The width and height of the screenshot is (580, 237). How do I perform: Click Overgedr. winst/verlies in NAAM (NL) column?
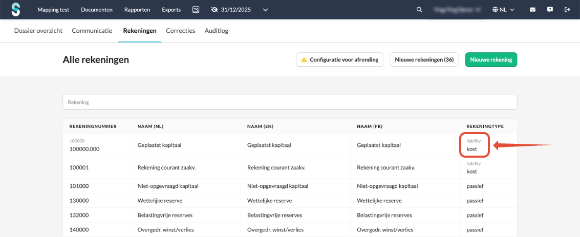pyautogui.click(x=166, y=230)
